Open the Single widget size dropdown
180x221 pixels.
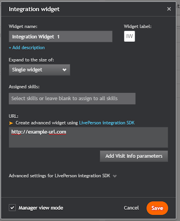tap(40, 70)
